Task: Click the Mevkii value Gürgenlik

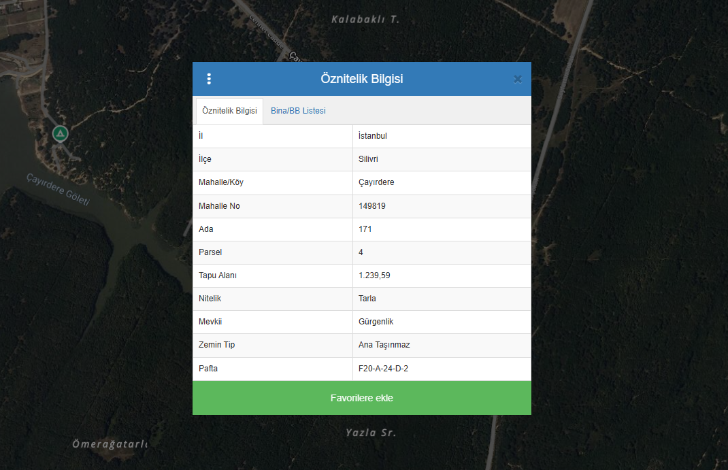Action: pos(376,322)
